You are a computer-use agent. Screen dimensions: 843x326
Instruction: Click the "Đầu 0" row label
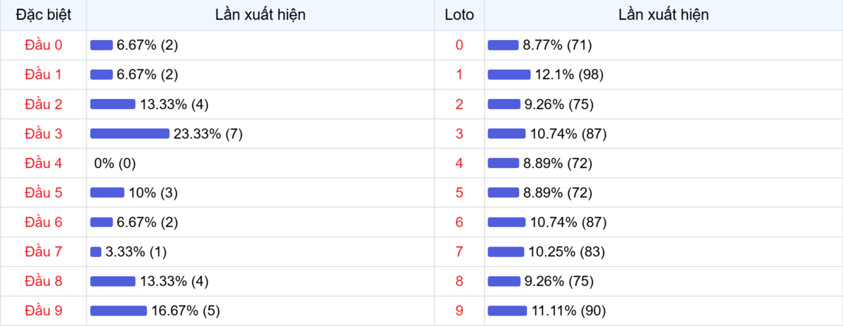tap(44, 45)
